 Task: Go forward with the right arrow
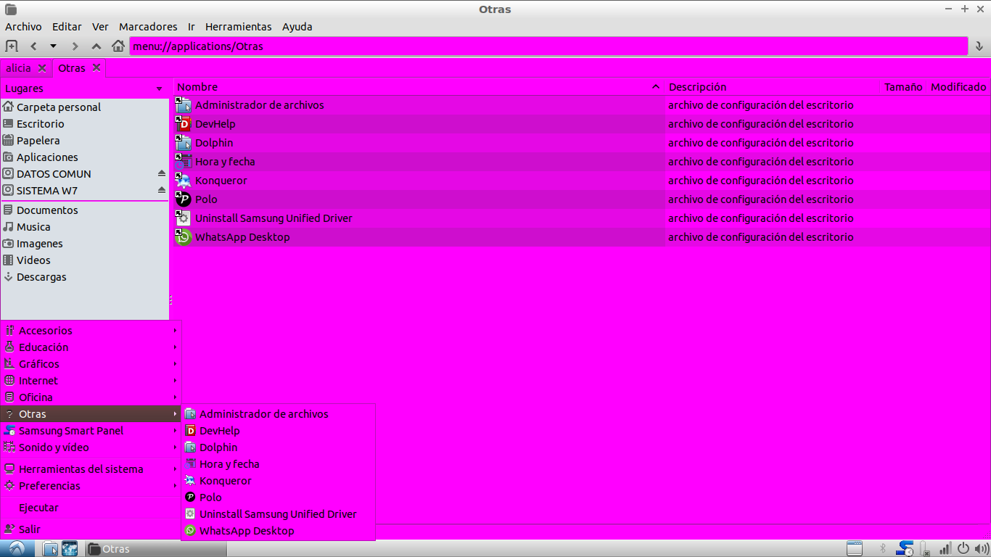(x=75, y=46)
